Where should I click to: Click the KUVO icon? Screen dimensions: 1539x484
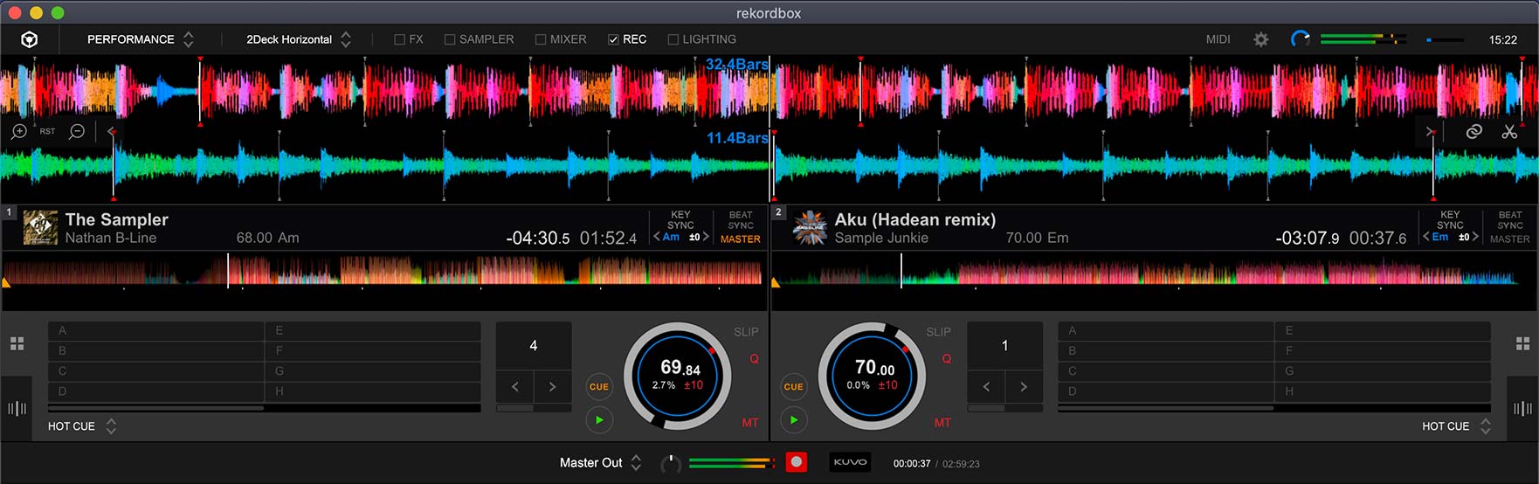coord(850,462)
